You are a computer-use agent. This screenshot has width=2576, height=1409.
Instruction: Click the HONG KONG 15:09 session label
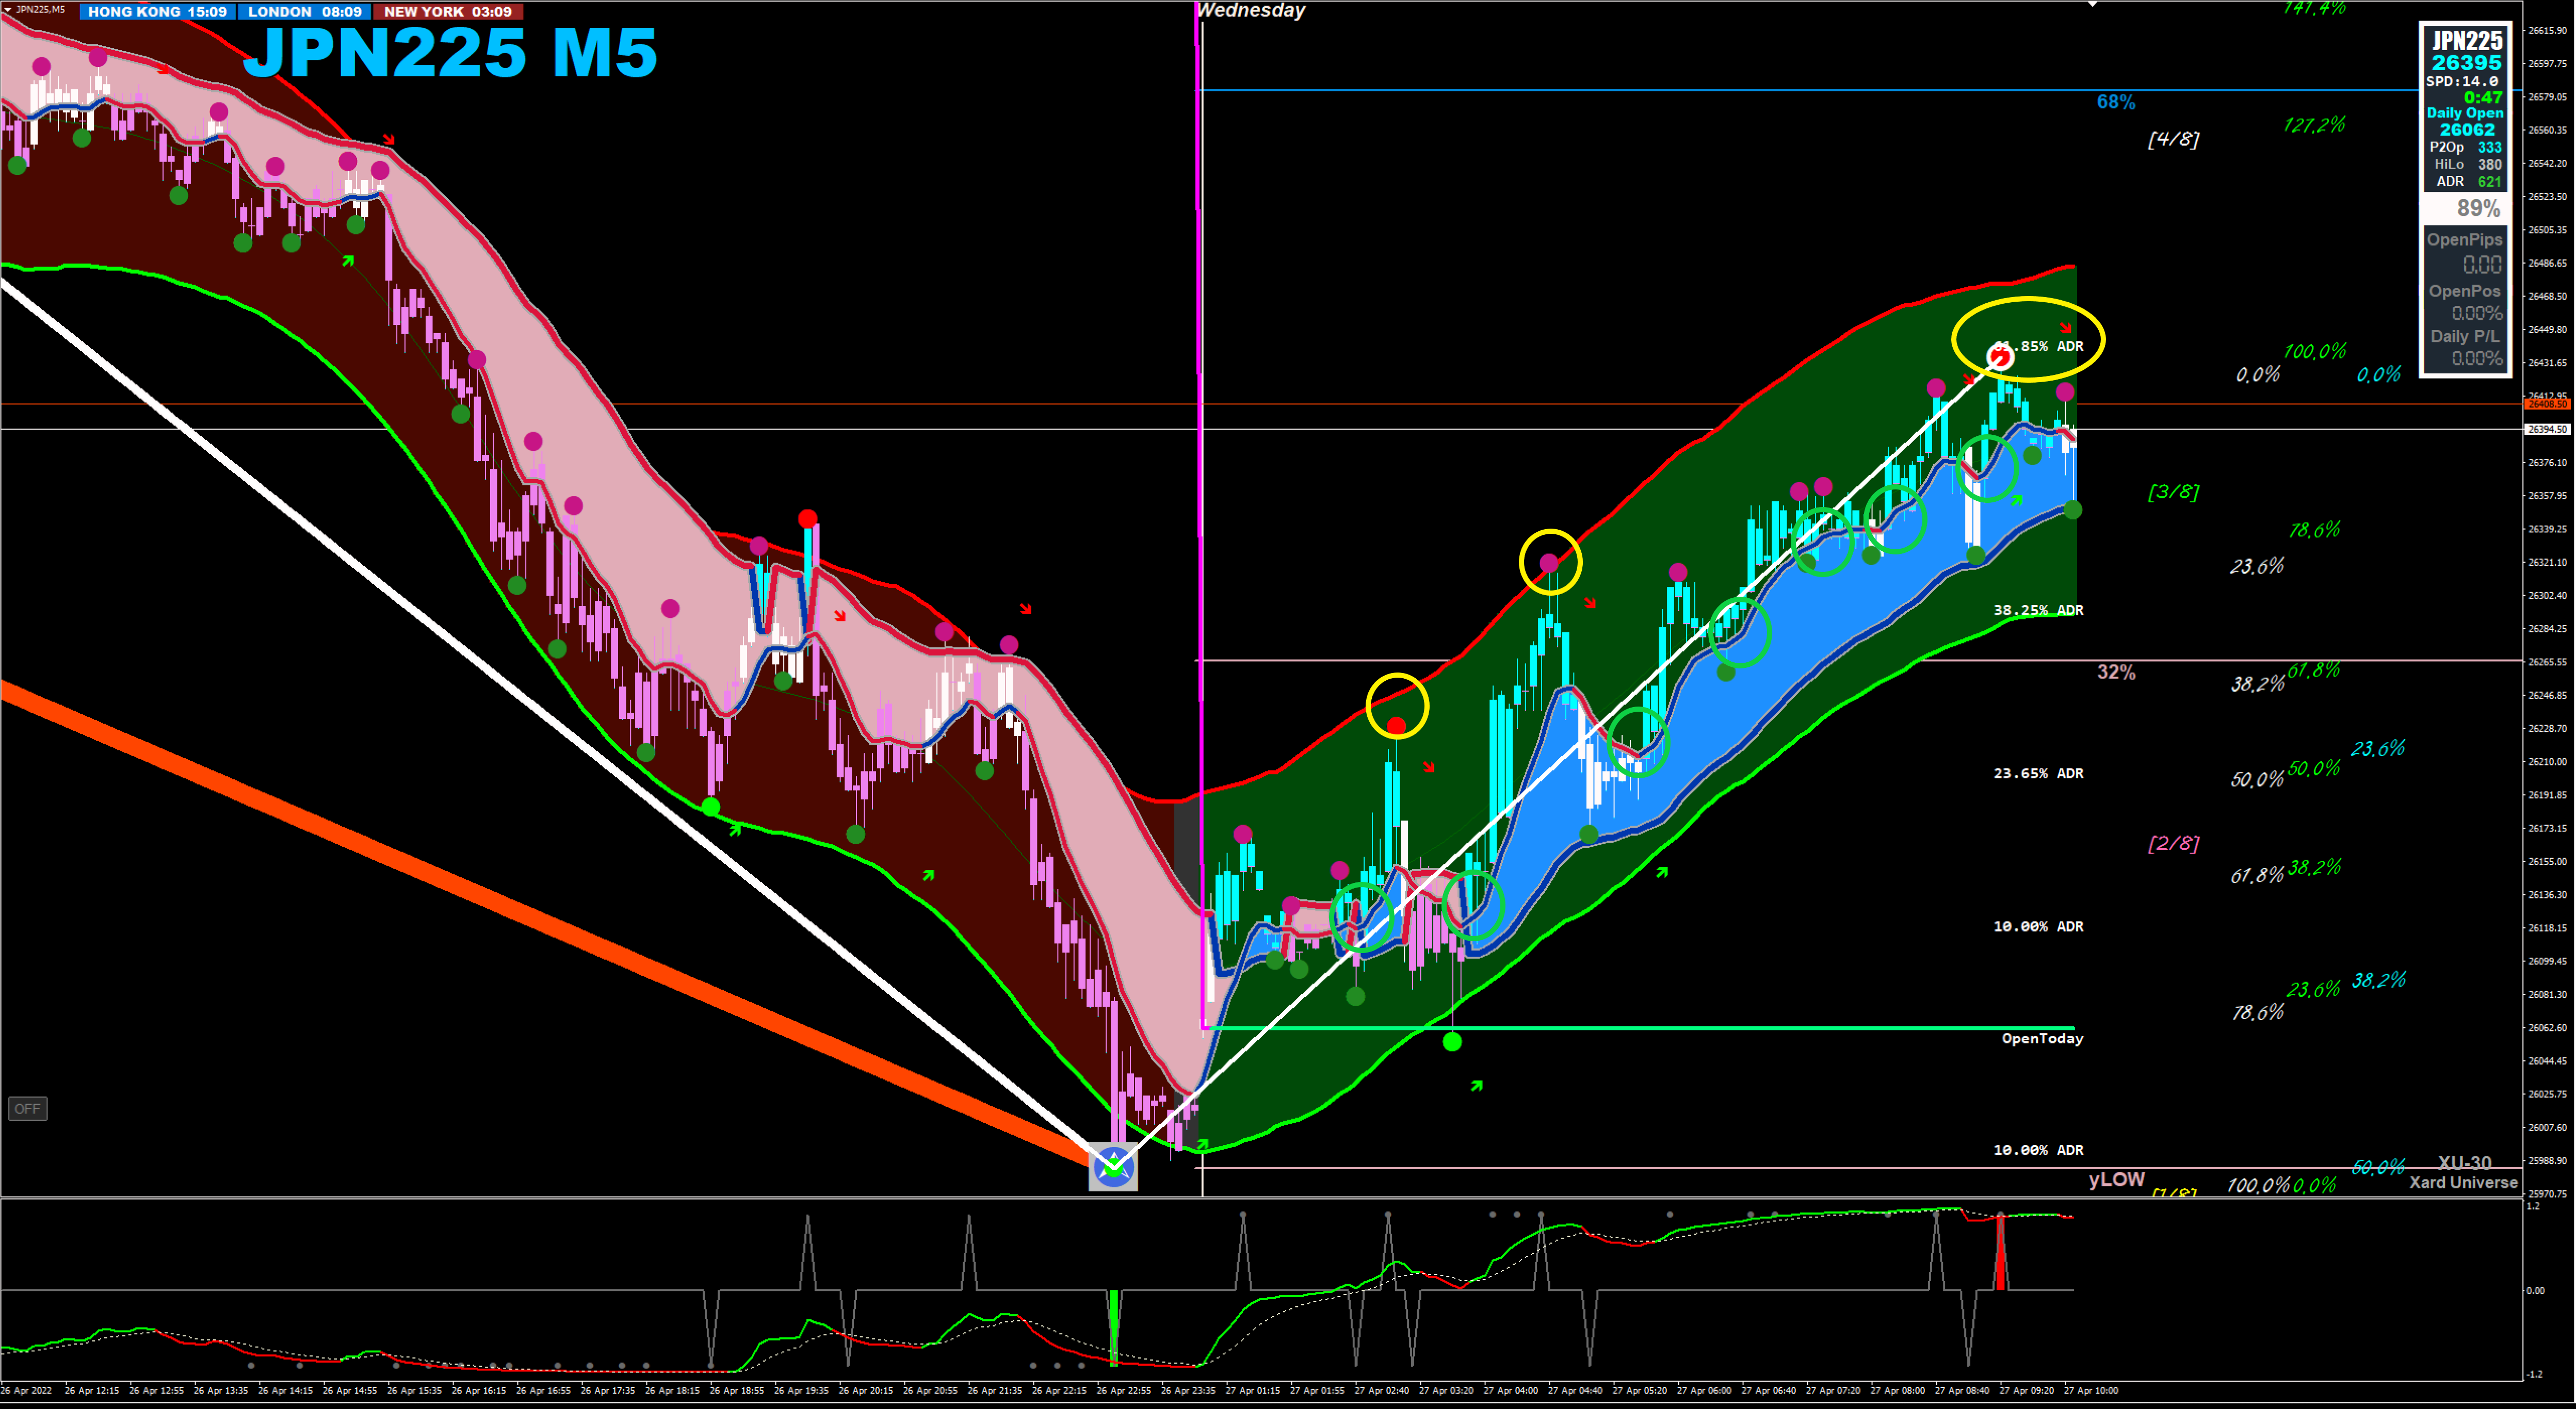(157, 12)
